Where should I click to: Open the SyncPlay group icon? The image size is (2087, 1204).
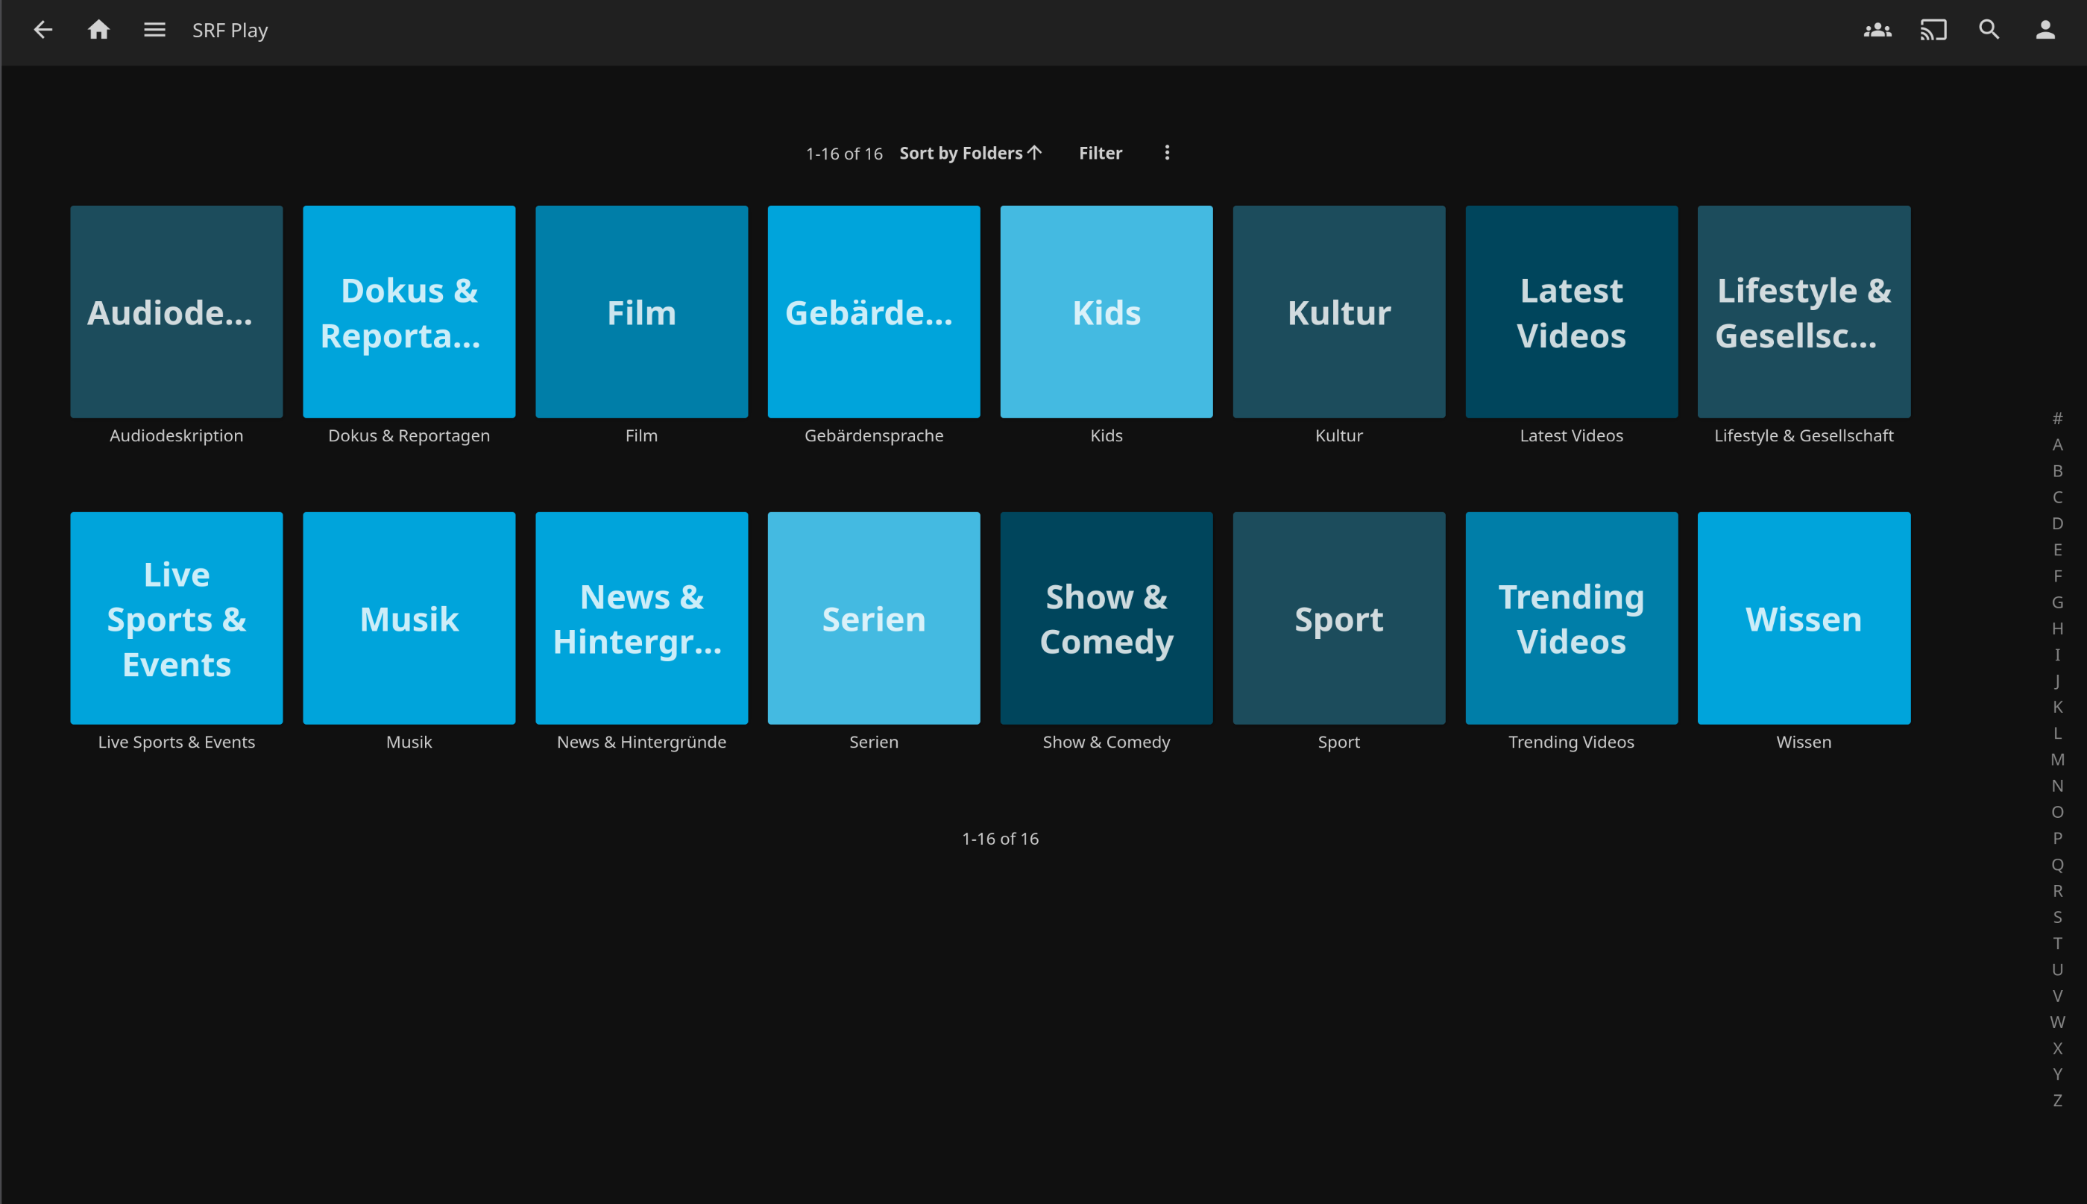pyautogui.click(x=1877, y=31)
